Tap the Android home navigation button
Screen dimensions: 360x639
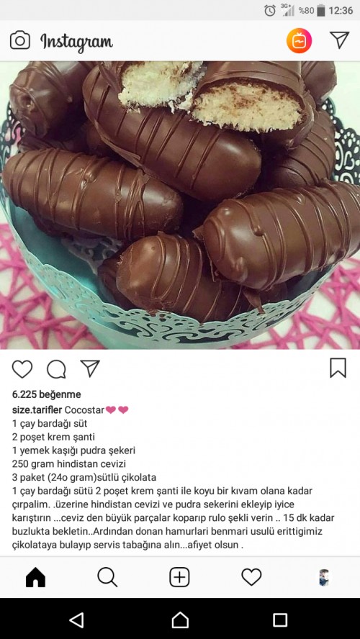point(180,620)
